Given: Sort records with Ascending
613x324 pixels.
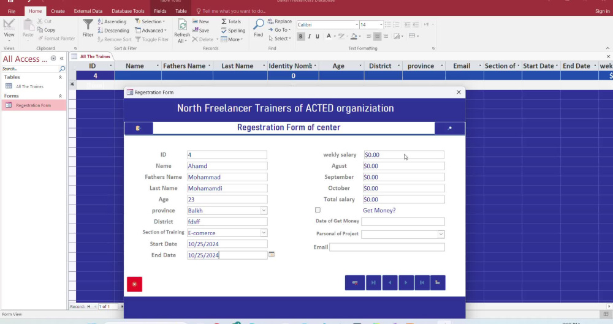Looking at the screenshot, I should point(112,21).
